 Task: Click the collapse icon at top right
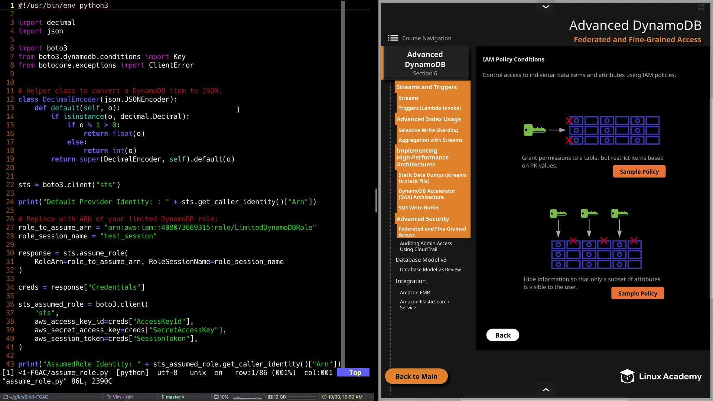coord(701,7)
